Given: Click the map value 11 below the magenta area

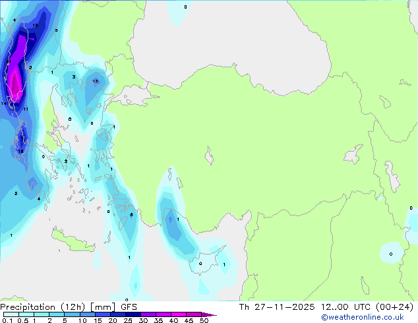Looking at the screenshot, I should click(x=26, y=109).
